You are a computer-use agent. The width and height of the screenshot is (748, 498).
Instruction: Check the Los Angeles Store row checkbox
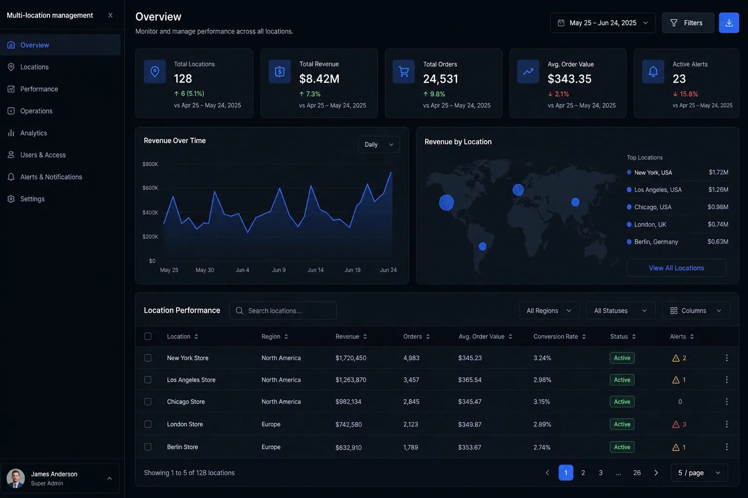click(x=148, y=380)
